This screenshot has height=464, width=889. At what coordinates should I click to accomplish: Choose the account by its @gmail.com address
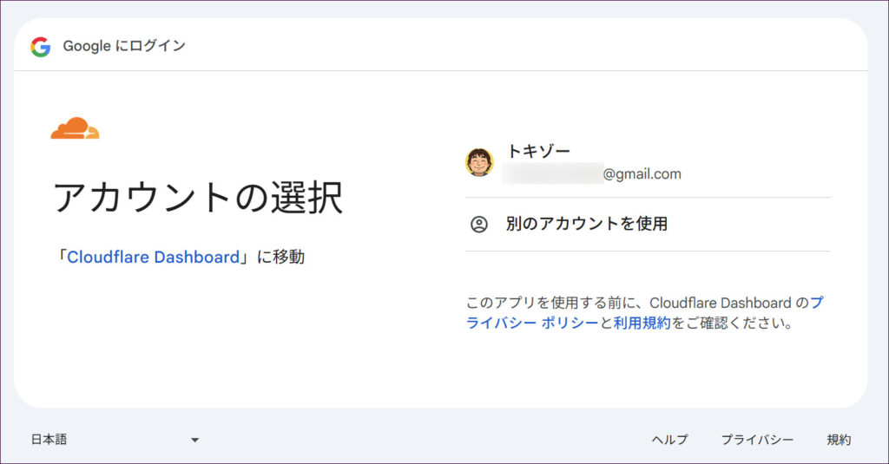642,174
